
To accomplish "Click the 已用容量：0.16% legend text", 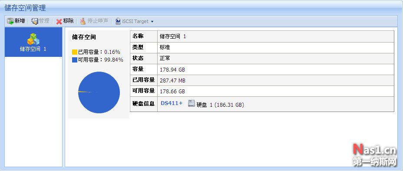I will tap(99, 52).
